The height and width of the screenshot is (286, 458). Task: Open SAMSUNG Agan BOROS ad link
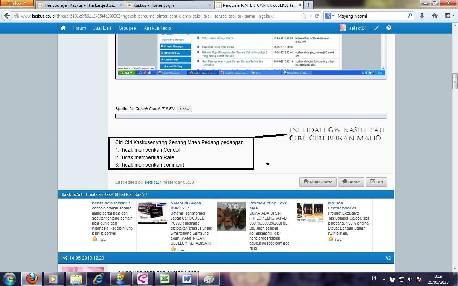pyautogui.click(x=186, y=206)
